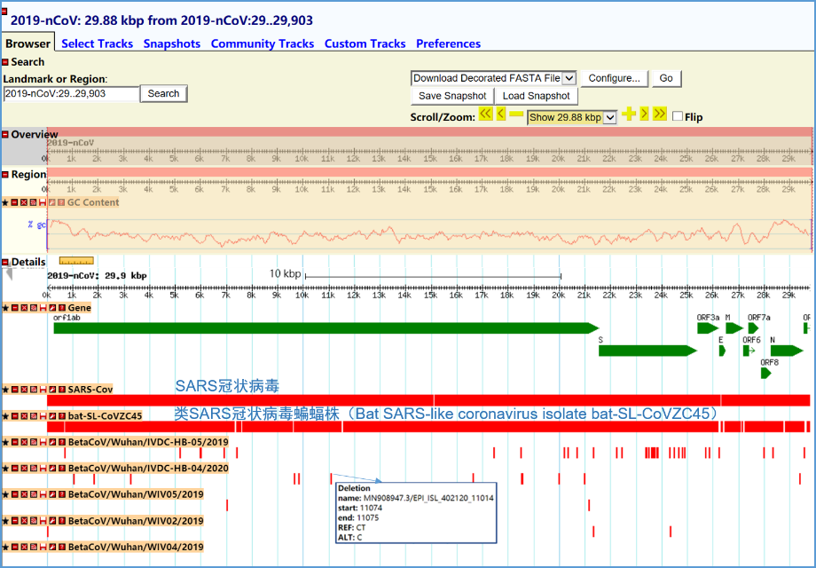Collapse the Search section
The image size is (816, 568).
(5, 62)
